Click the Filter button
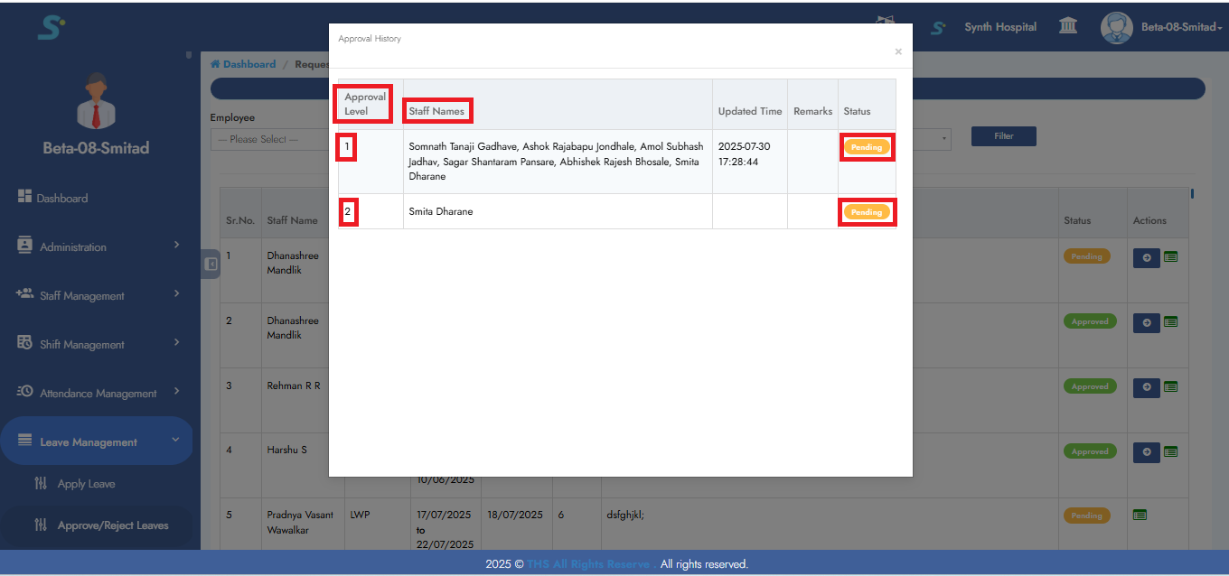1229x576 pixels. click(1003, 136)
